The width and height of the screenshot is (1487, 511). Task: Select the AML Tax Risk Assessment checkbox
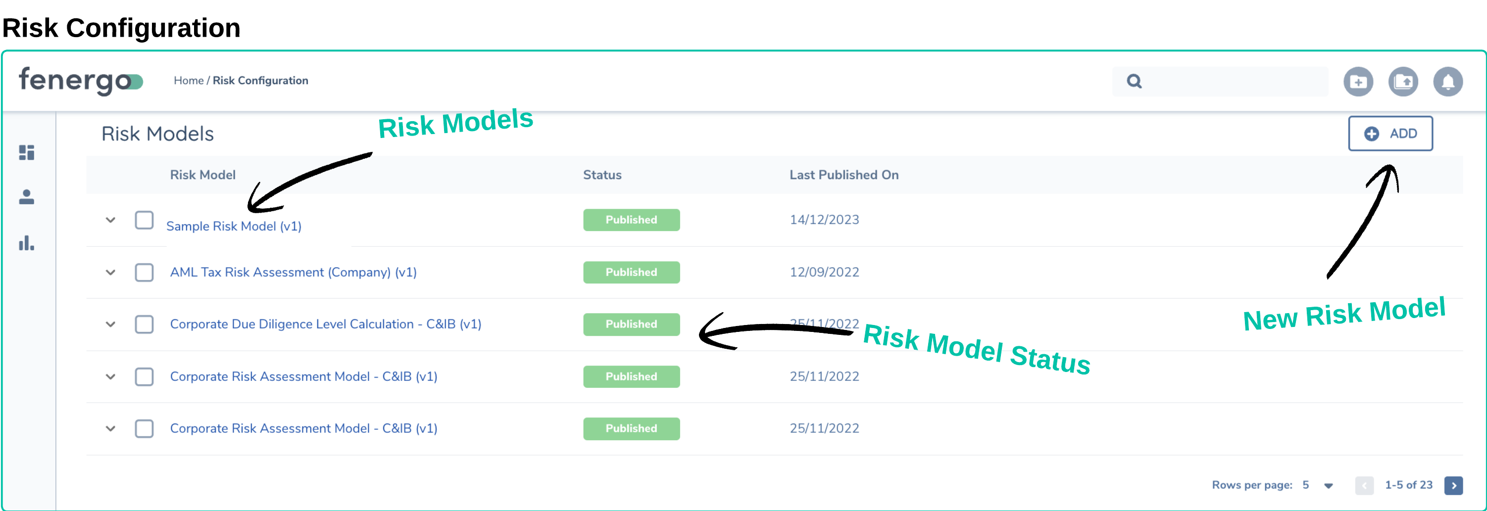144,272
